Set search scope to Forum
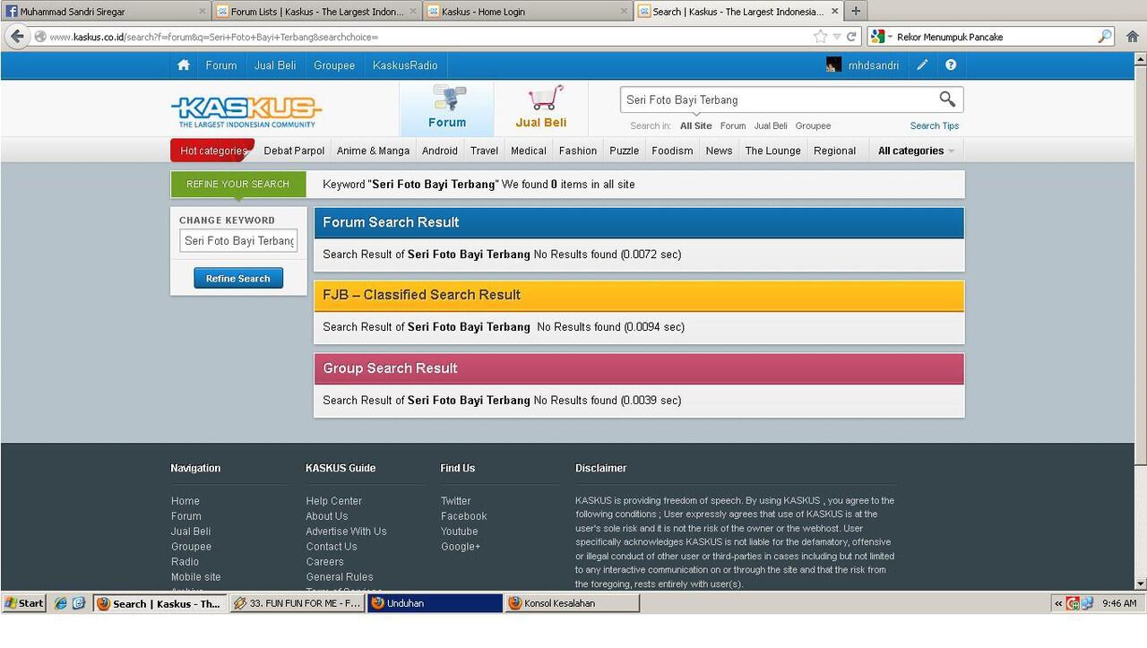 [x=733, y=126]
